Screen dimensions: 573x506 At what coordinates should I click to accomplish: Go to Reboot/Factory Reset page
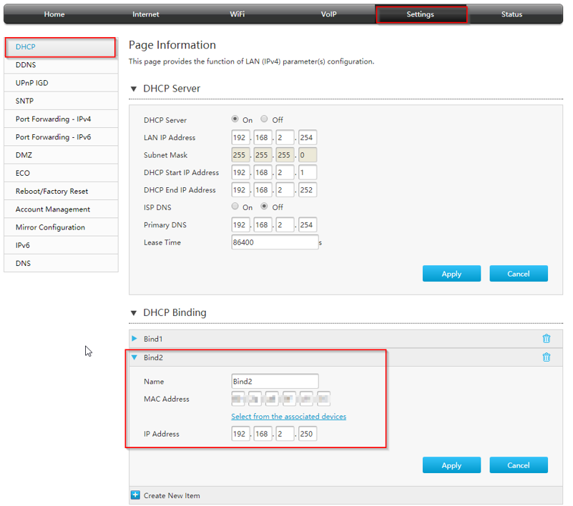(x=61, y=192)
